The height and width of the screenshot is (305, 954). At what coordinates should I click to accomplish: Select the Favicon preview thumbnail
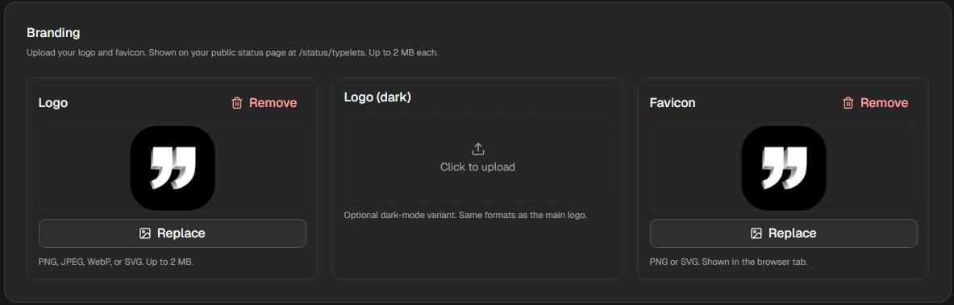[784, 168]
